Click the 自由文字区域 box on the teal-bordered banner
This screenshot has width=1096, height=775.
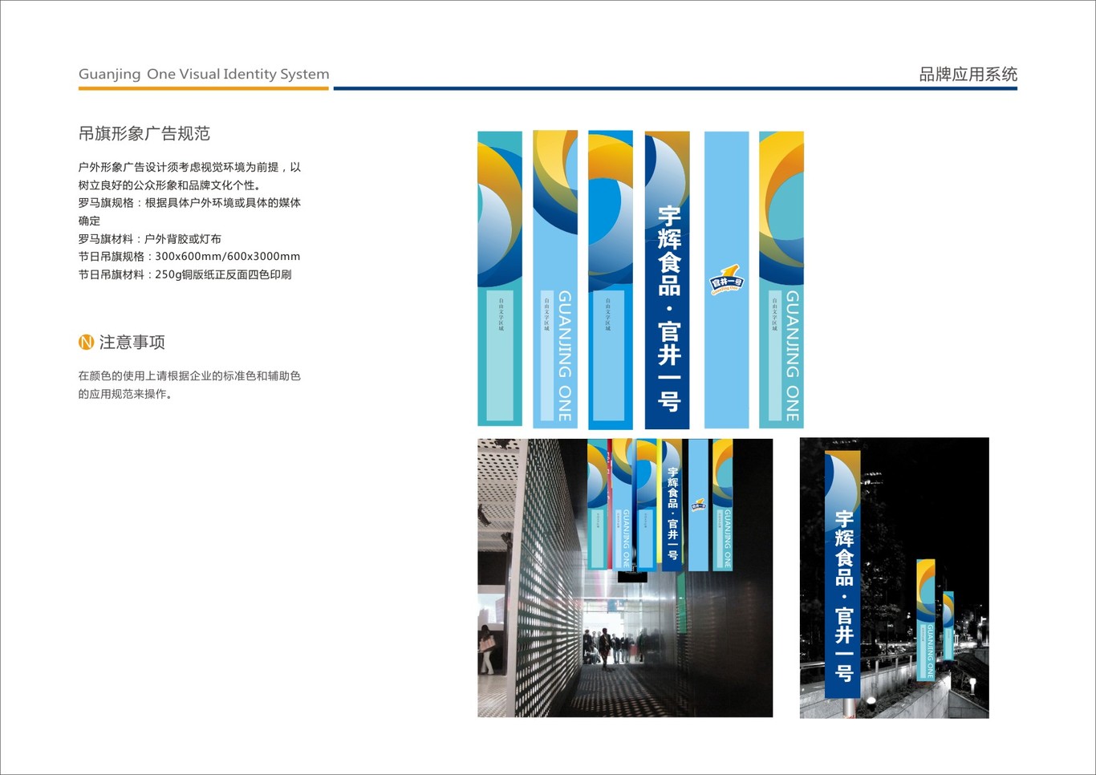click(x=500, y=355)
